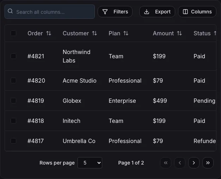This screenshot has height=179, width=221.
Task: Click the #4821 order cell
Action: point(36,56)
